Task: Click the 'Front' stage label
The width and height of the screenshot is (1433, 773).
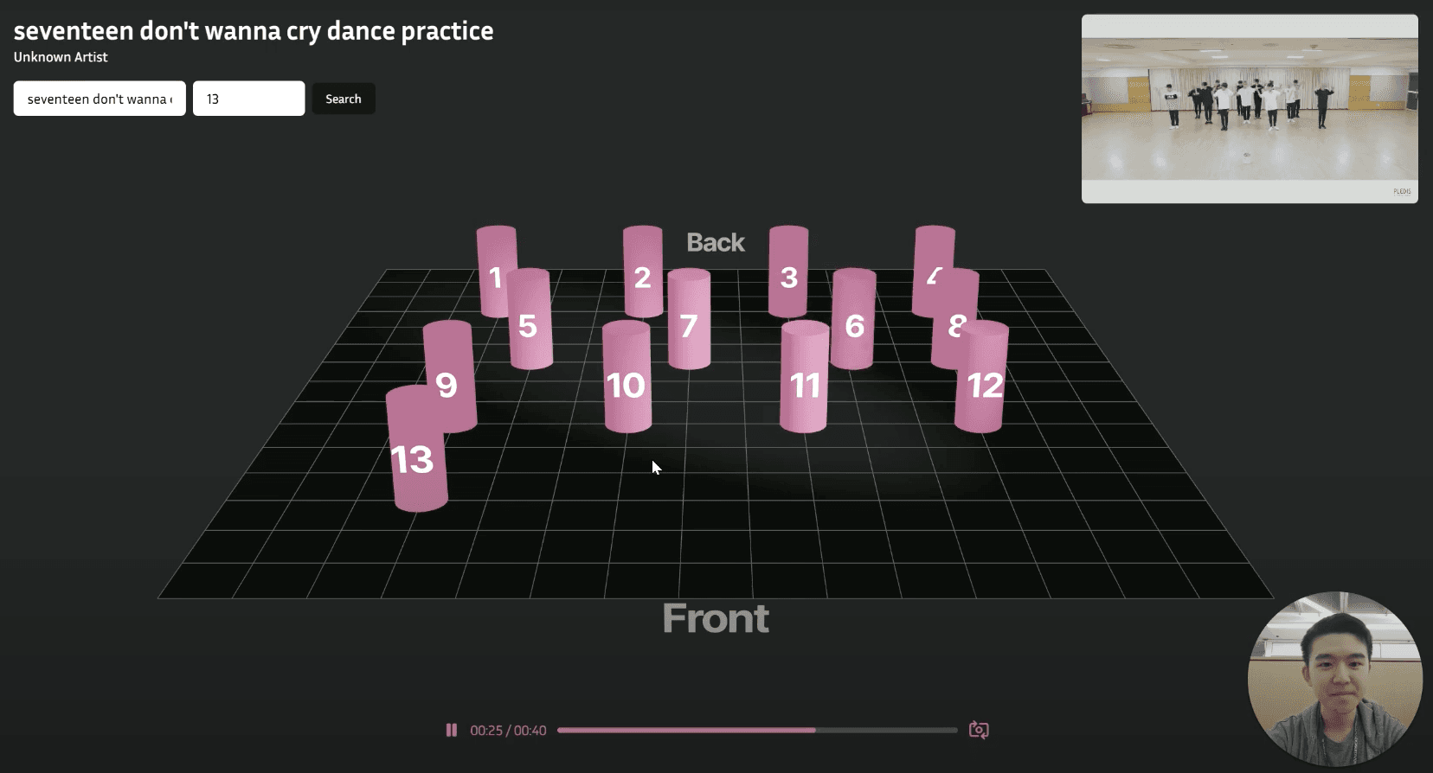Action: pyautogui.click(x=716, y=618)
